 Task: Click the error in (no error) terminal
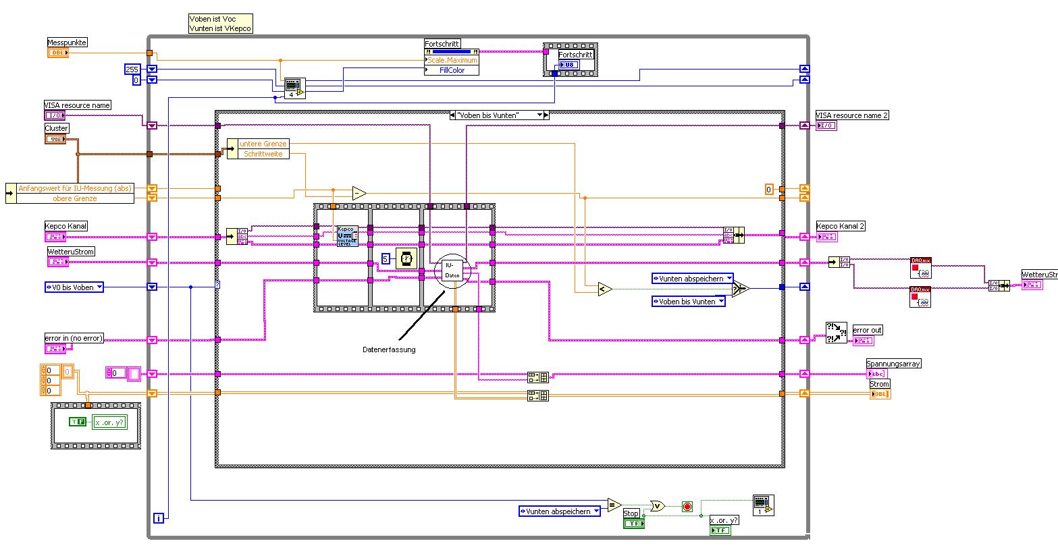56,348
